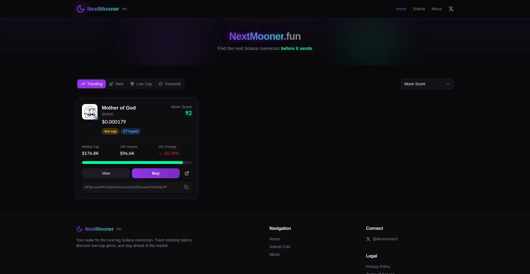Click the Submit Coin footer link
Viewport: 530px width, 274px height.
coord(280,247)
